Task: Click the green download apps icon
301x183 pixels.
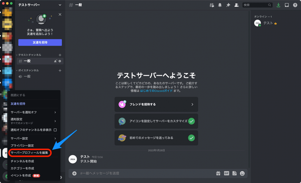Action: click(278, 5)
